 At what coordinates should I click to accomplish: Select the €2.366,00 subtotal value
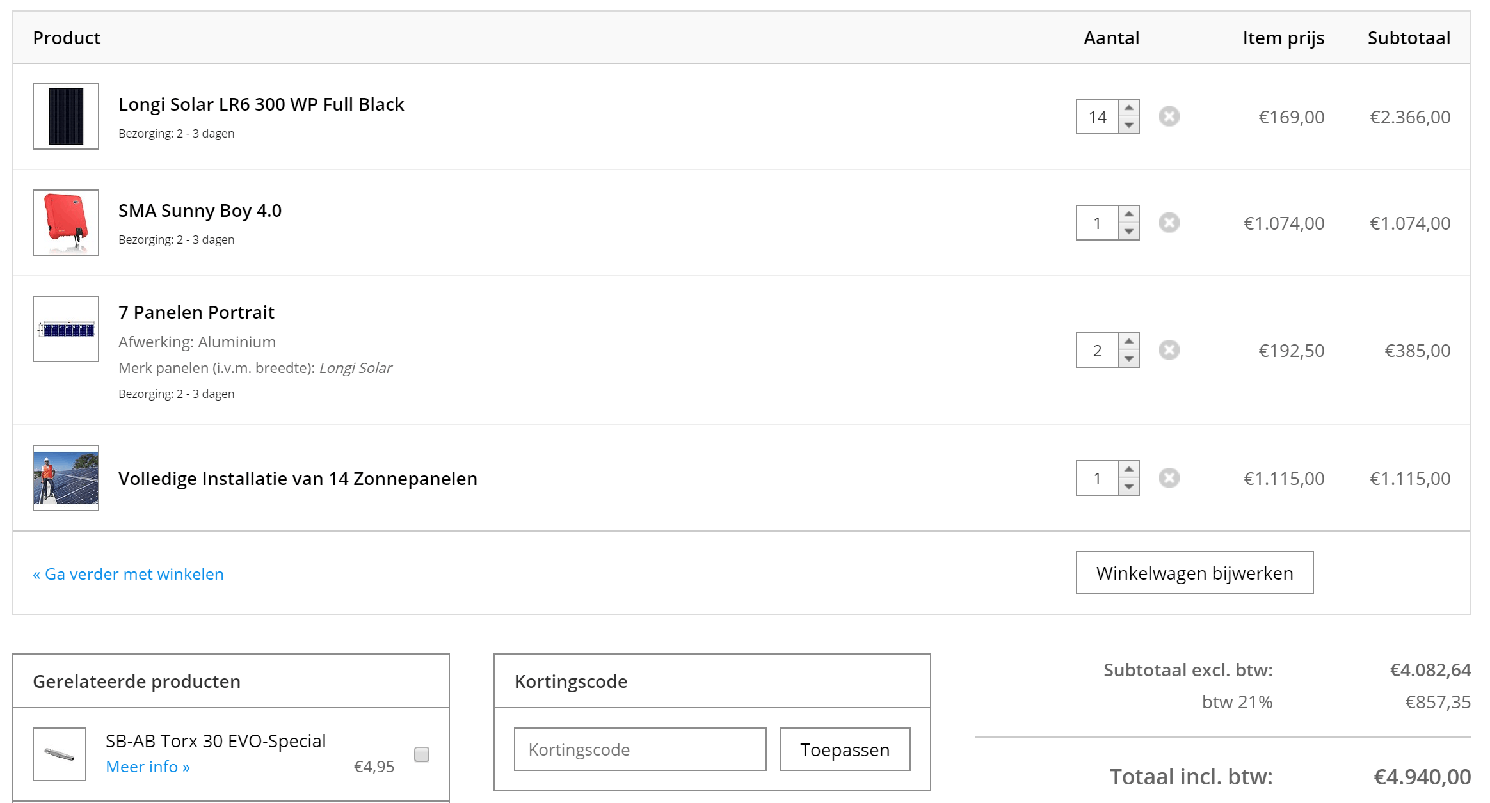(x=1410, y=117)
